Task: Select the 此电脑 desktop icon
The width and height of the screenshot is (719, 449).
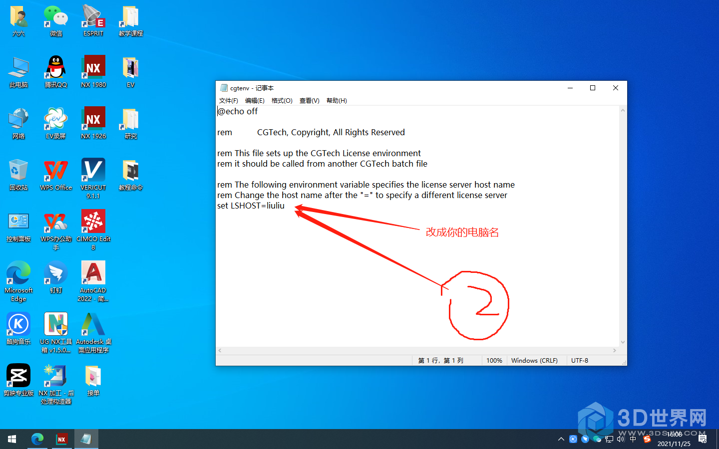Action: tap(18, 72)
